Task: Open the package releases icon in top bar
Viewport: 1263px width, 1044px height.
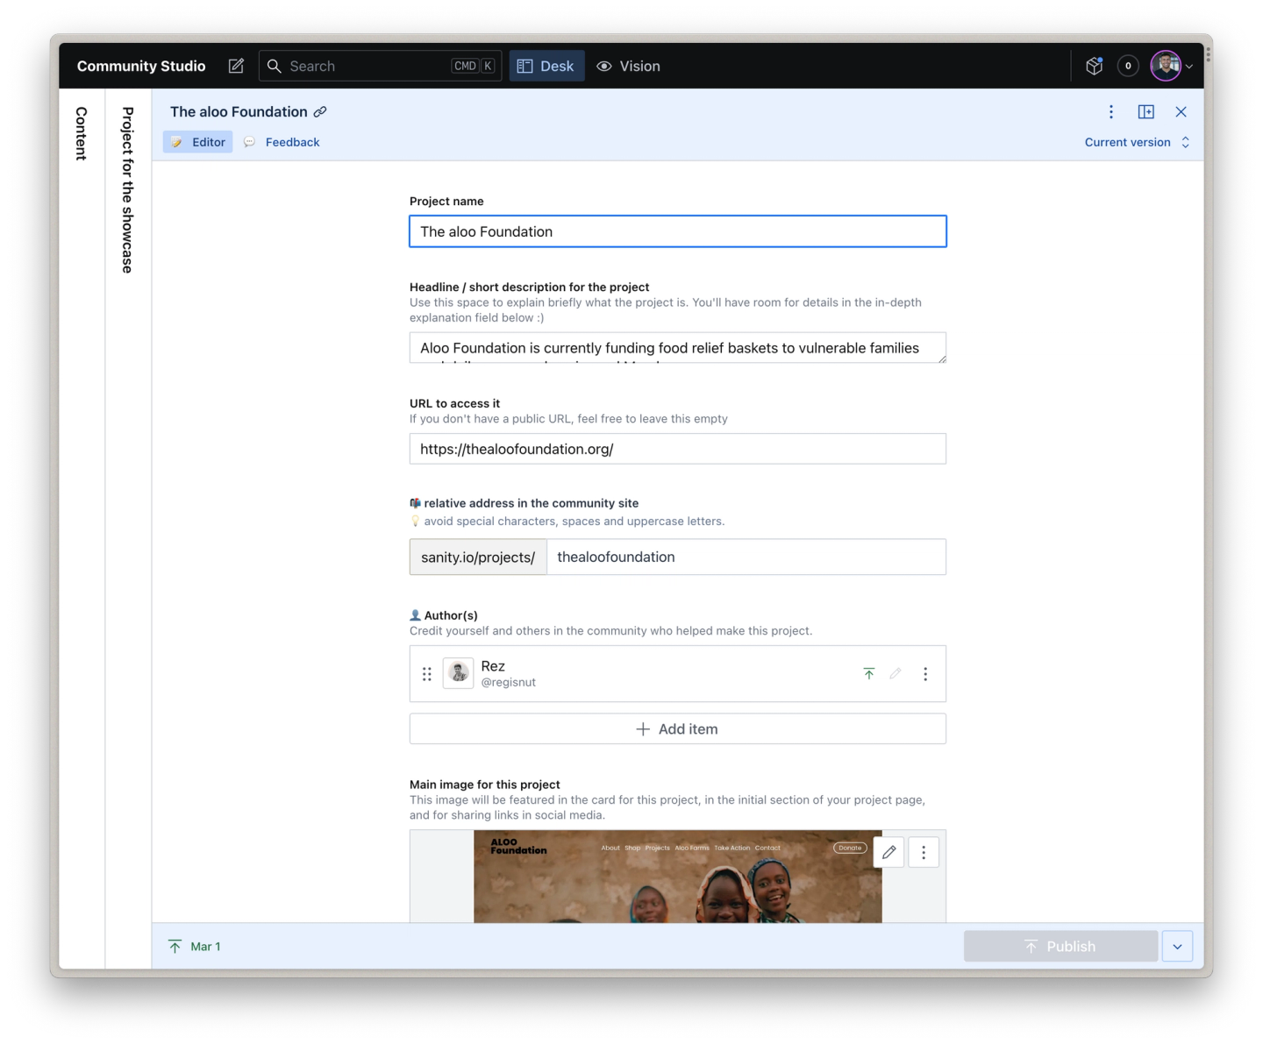Action: point(1094,66)
